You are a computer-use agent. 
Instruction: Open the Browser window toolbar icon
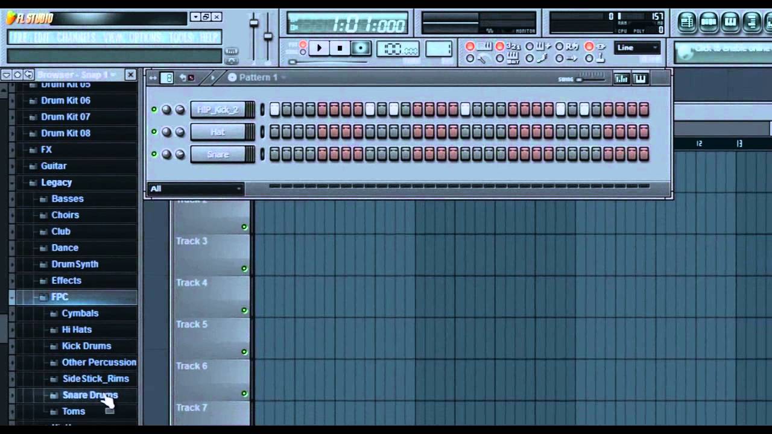(x=752, y=22)
